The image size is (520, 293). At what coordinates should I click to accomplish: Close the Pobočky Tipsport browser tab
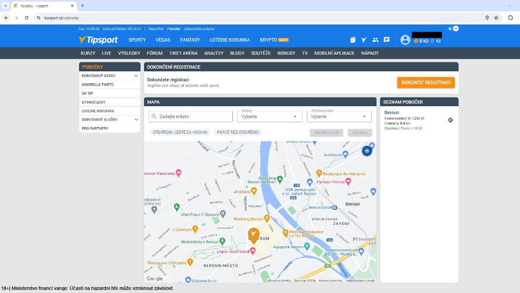click(x=72, y=6)
